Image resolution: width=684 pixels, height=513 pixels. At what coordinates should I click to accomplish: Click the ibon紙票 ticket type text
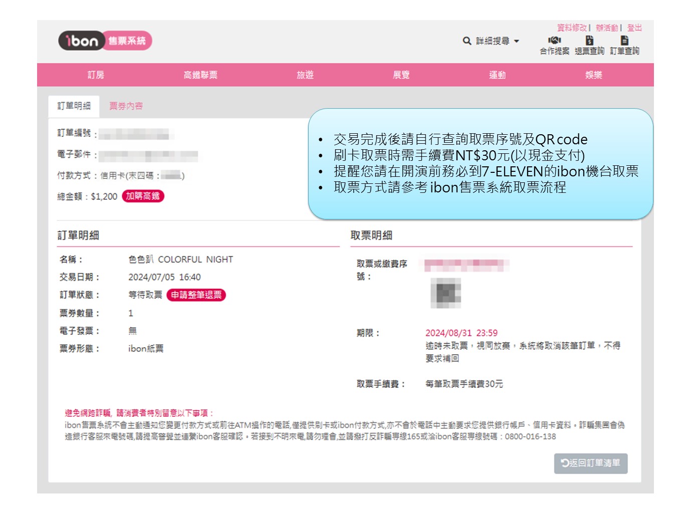click(146, 348)
